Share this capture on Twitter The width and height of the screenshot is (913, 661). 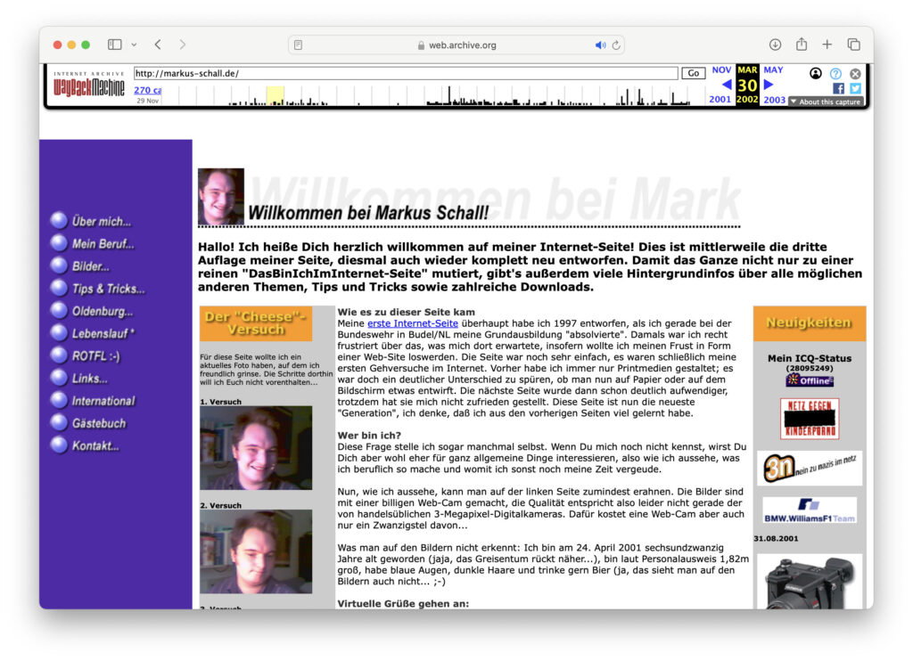tap(854, 88)
